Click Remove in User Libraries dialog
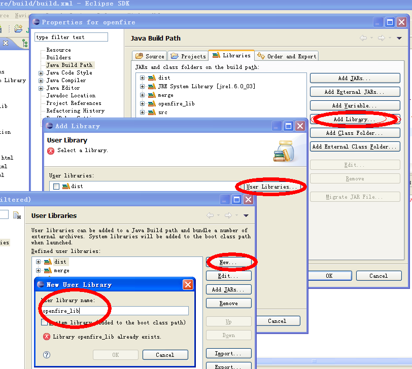This screenshot has height=369, width=412. point(229,303)
